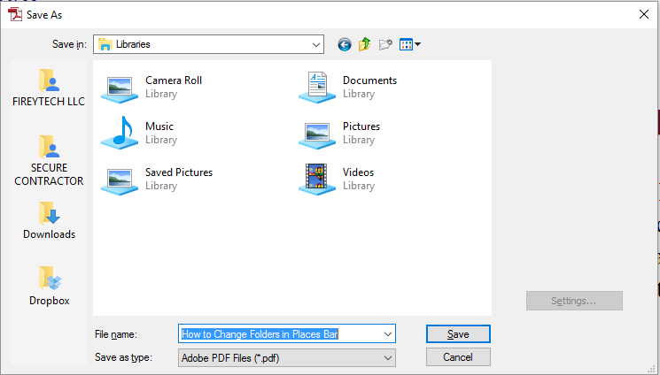Image resolution: width=660 pixels, height=375 pixels.
Task: Go to Dropbox in places bar
Action: 49,287
